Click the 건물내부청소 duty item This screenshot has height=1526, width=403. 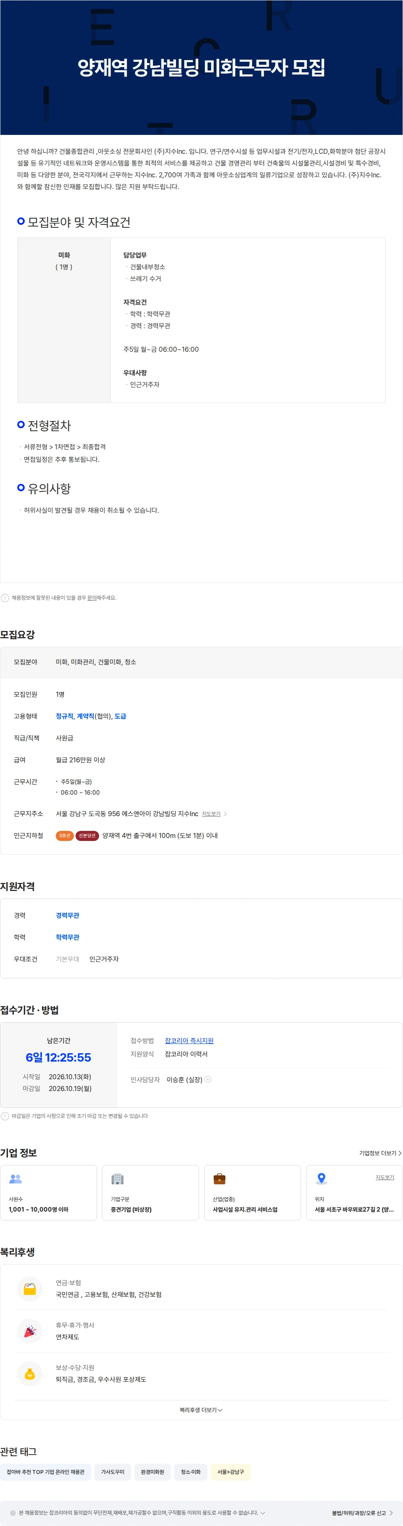(147, 266)
